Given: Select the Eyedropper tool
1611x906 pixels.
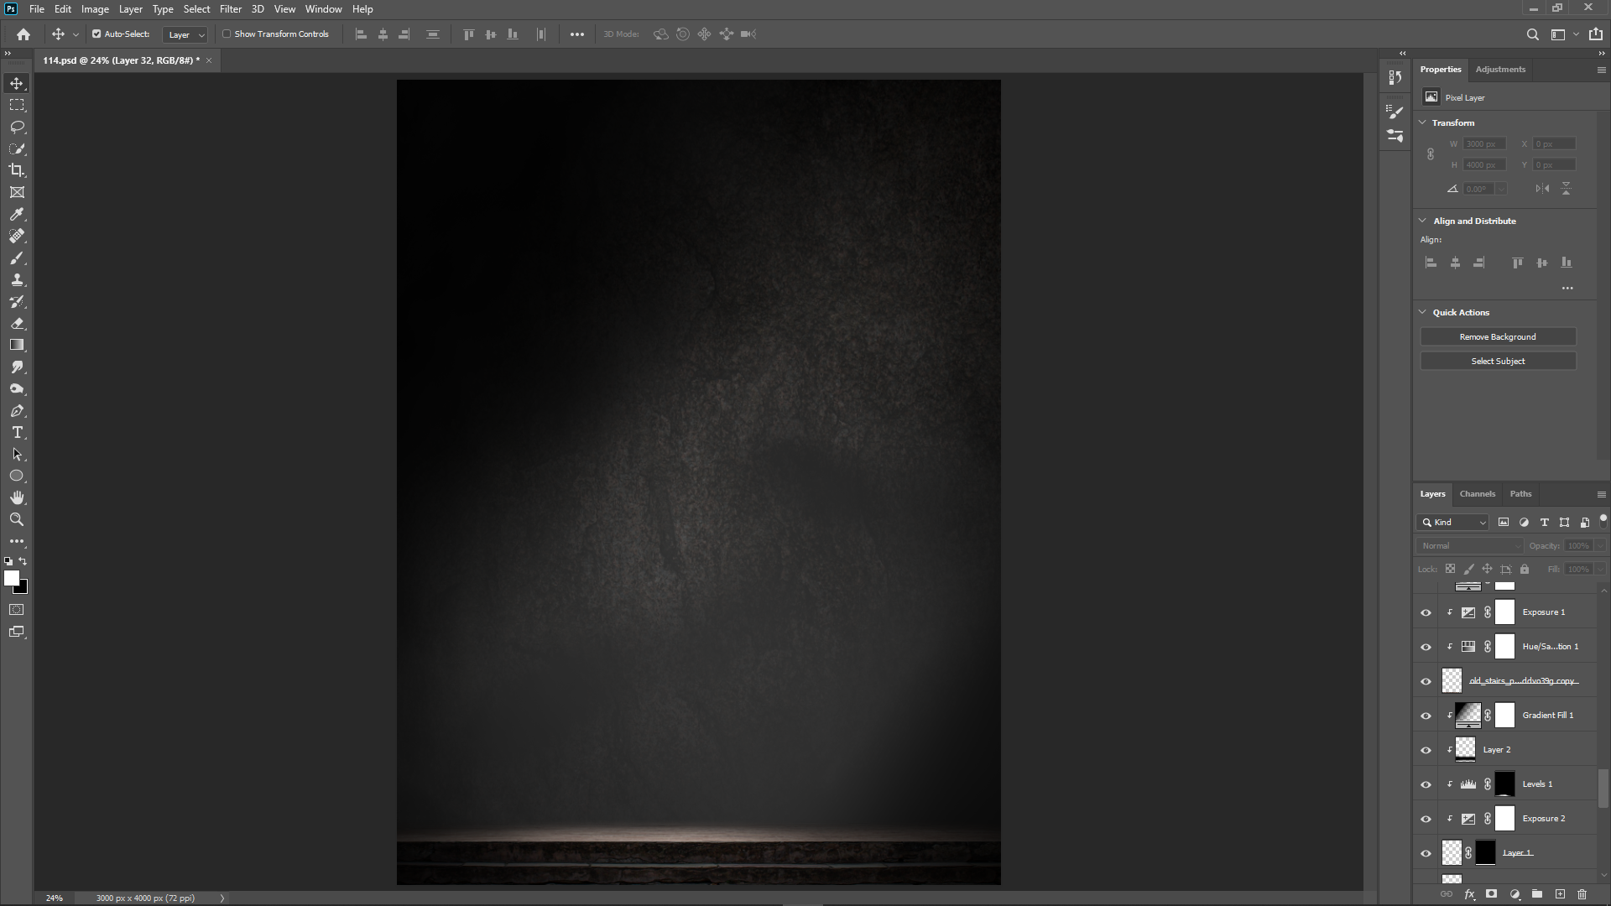Looking at the screenshot, I should (17, 214).
